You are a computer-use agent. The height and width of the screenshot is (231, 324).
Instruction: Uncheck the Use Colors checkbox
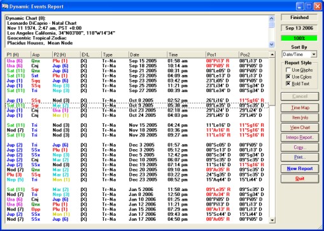point(288,77)
